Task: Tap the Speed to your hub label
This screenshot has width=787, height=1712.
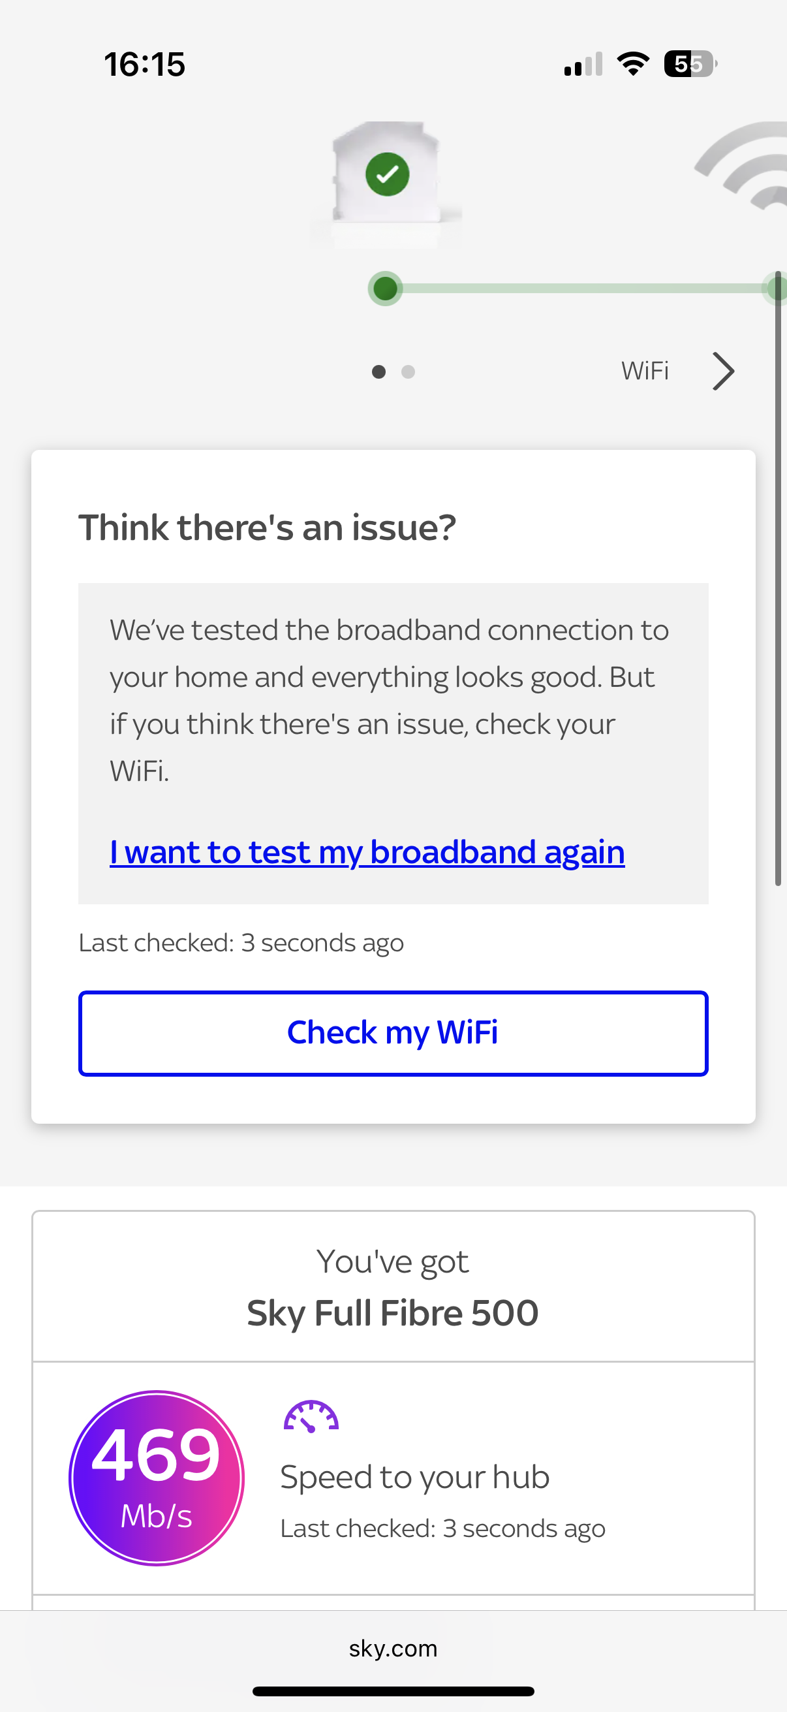Action: tap(415, 1477)
